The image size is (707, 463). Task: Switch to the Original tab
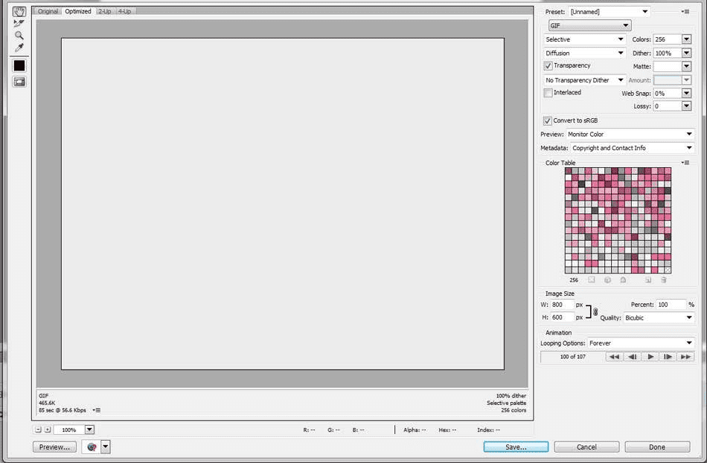[48, 11]
